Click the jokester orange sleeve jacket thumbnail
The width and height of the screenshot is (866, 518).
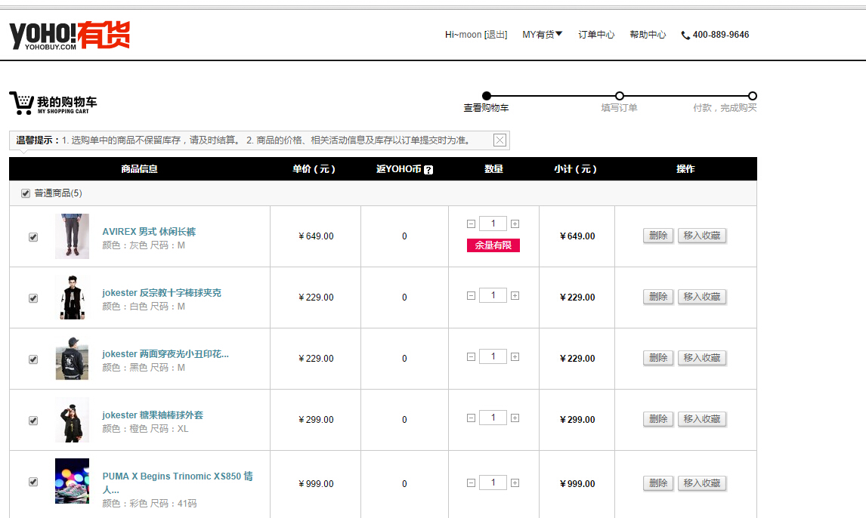pos(72,420)
